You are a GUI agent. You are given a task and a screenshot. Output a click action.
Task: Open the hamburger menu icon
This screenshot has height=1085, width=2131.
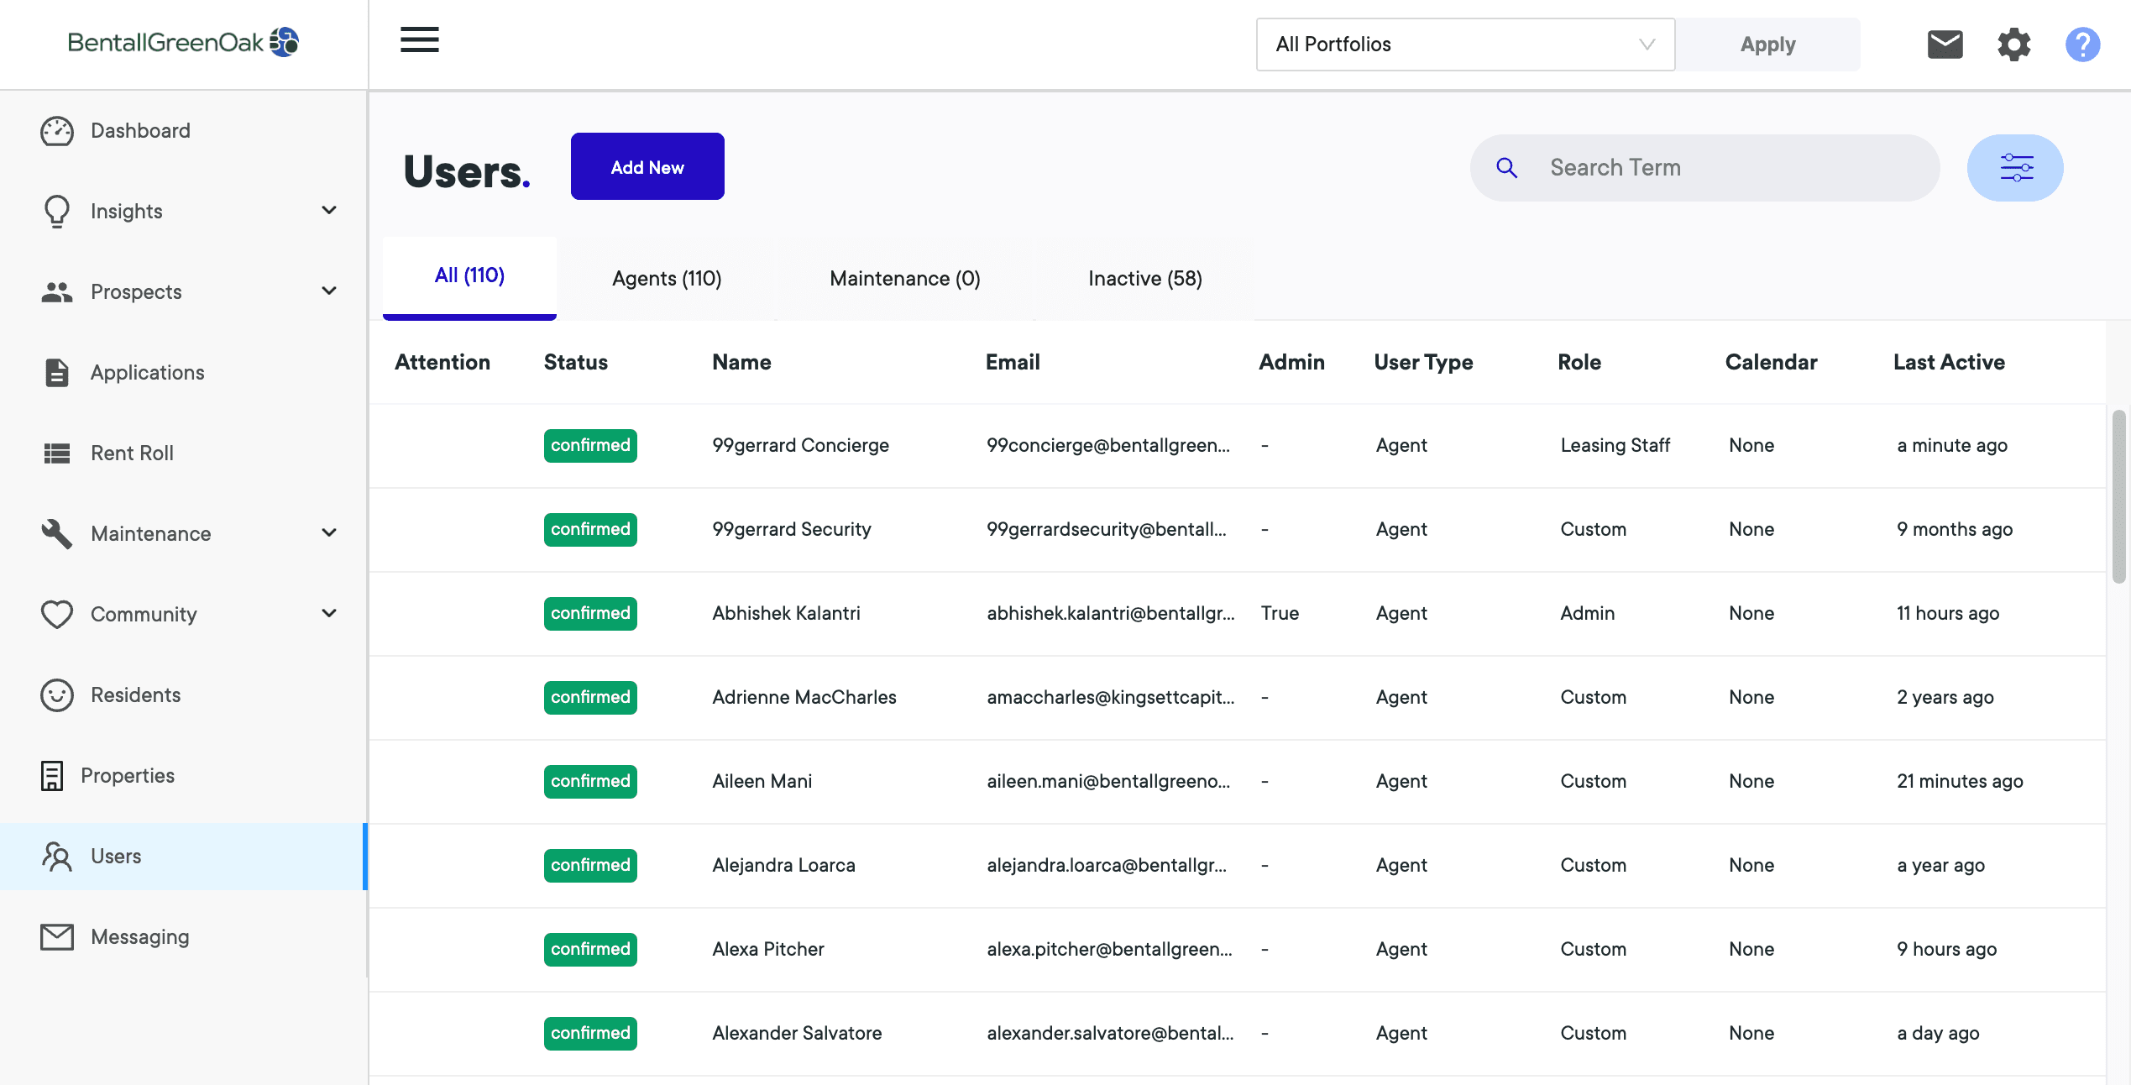tap(419, 39)
